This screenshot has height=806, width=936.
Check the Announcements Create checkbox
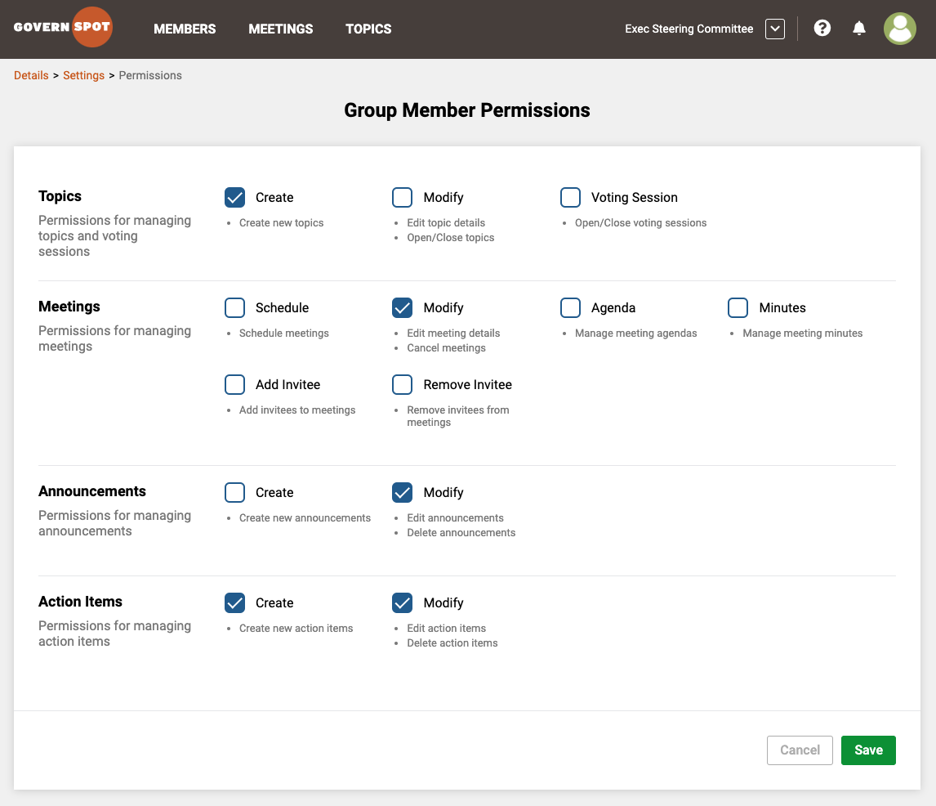[x=235, y=493]
